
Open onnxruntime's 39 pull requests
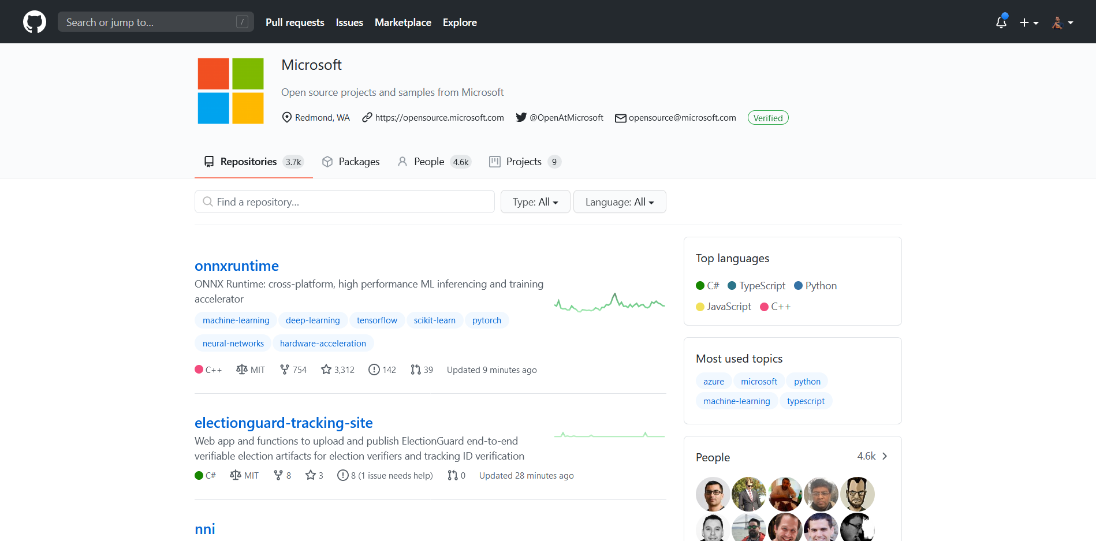click(x=422, y=370)
